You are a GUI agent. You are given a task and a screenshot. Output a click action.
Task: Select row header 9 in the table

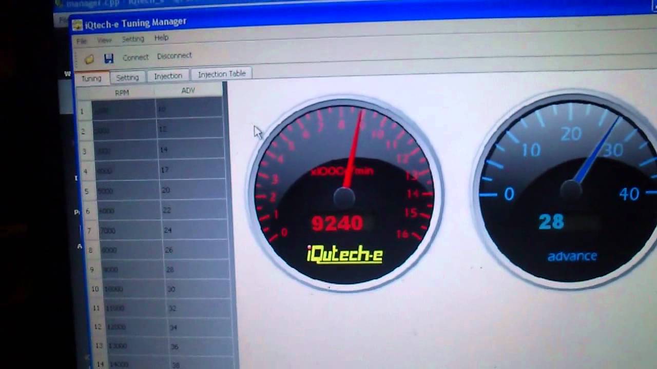[92, 270]
